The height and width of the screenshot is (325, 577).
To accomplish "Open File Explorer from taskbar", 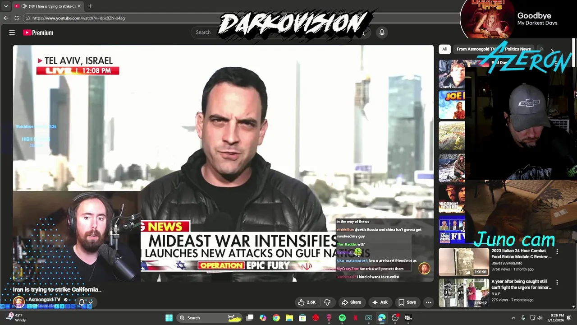I will pos(289,318).
